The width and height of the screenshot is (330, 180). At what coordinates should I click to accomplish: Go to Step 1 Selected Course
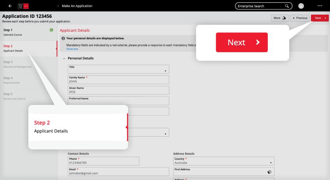23,32
